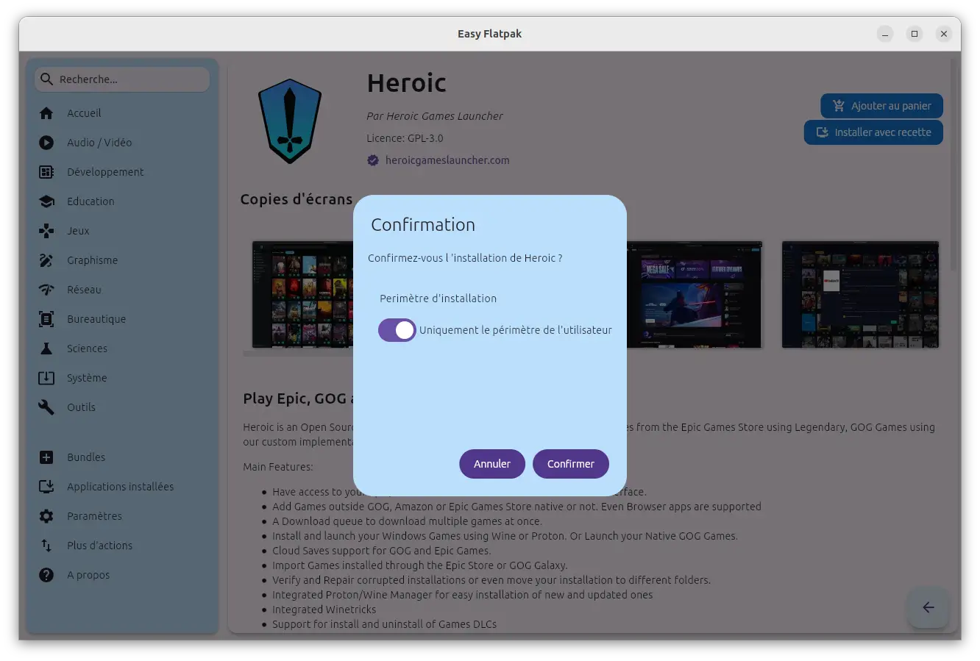
Task: Click the search magnifier icon
Action: (47, 79)
